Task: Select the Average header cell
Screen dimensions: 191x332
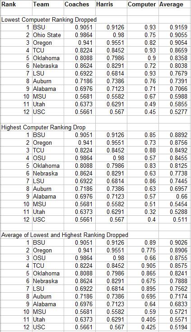Action: point(175,4)
